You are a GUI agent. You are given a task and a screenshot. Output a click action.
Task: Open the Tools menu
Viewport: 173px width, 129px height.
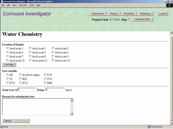pos(32,5)
